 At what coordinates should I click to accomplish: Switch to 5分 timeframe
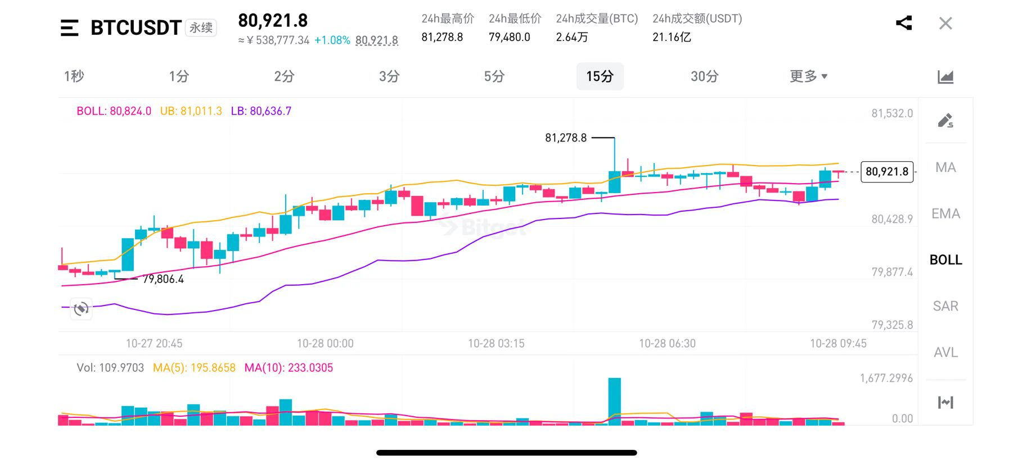coord(494,76)
